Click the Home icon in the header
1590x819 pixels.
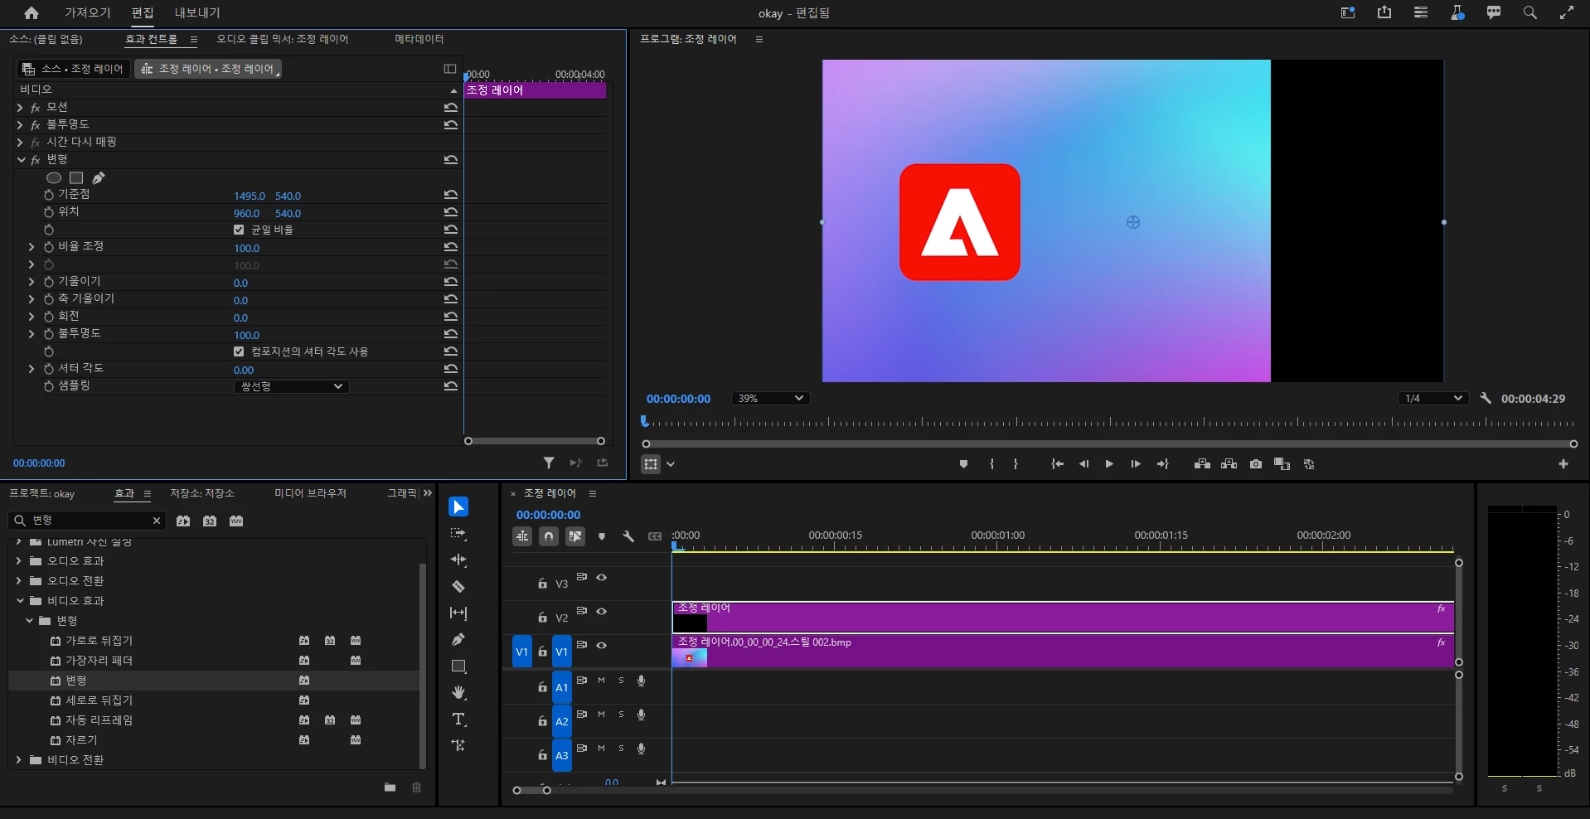tap(32, 13)
